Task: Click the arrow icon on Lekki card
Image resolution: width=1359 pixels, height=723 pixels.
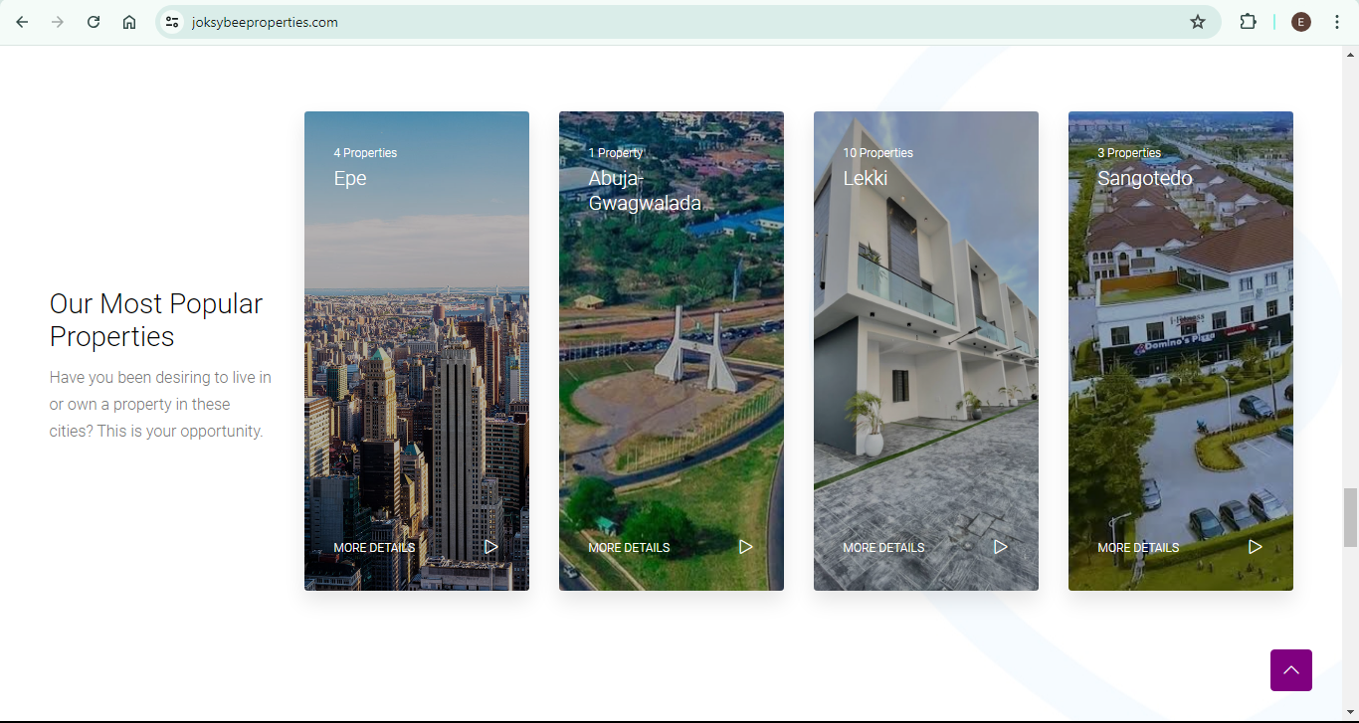Action: click(1001, 547)
